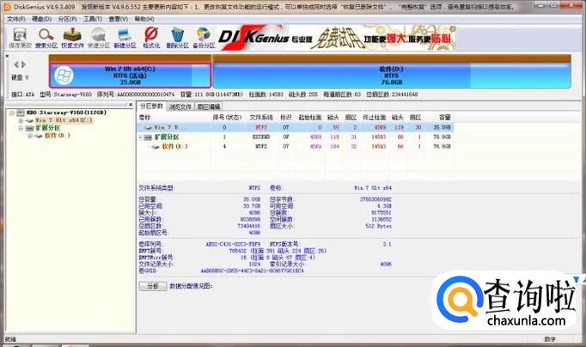Screen dimensions: 586x347
Task: Switch to the 扇区编辑 tab
Action: click(x=209, y=107)
